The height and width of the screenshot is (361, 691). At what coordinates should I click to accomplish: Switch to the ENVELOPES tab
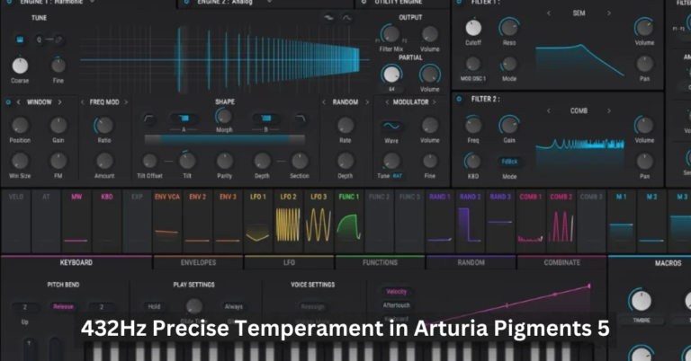tap(198, 262)
